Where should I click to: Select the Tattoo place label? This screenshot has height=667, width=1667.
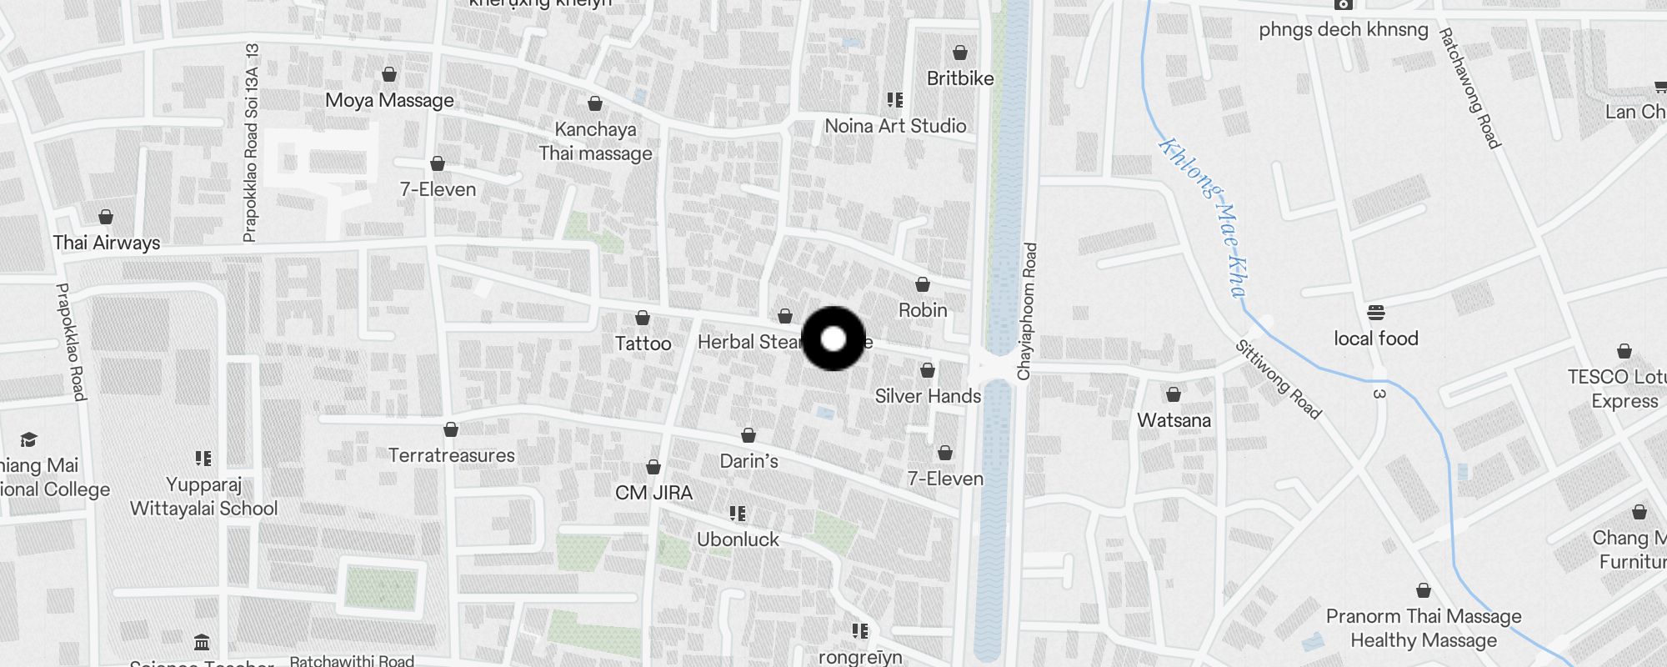click(643, 344)
